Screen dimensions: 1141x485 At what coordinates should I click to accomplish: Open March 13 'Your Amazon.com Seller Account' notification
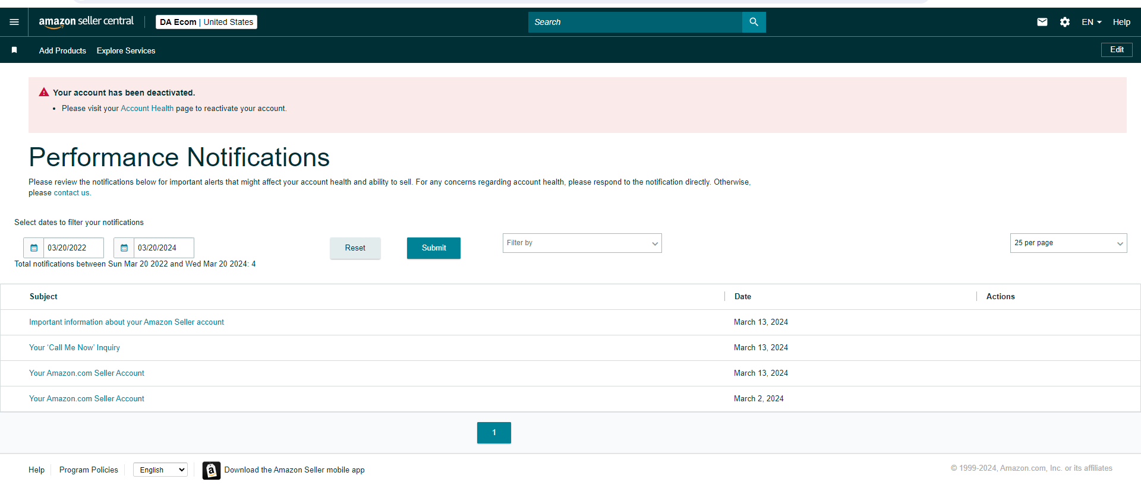87,373
